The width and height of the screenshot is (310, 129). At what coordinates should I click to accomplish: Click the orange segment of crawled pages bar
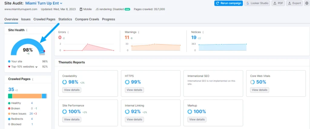pyautogui.click(x=27, y=96)
